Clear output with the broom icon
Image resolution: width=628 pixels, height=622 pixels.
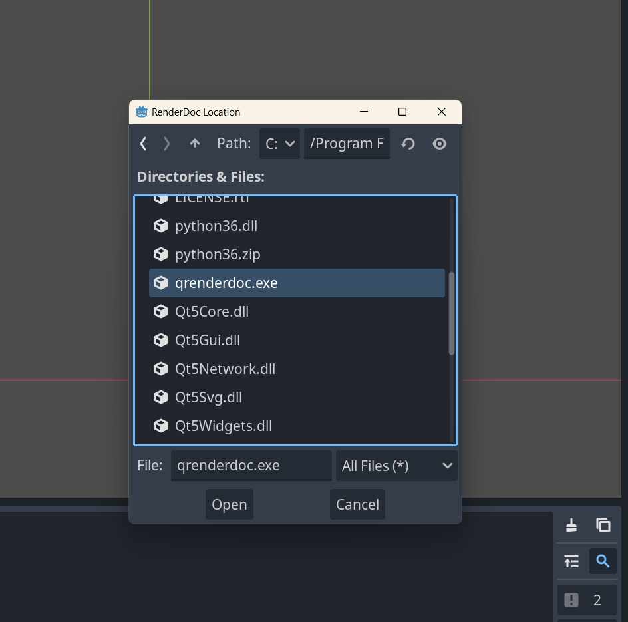(571, 525)
